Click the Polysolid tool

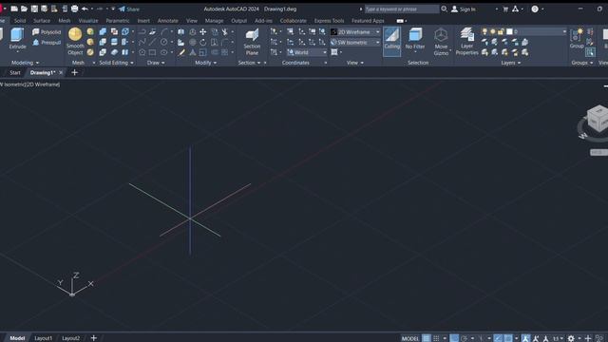[47, 31]
